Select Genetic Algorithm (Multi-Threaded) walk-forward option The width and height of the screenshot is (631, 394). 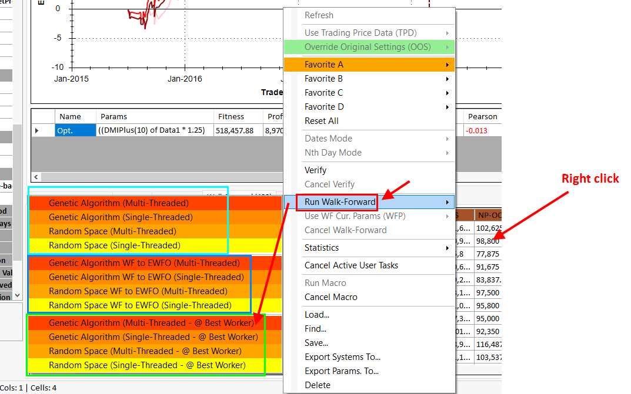pos(118,203)
